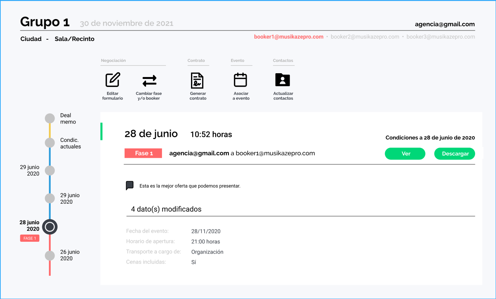Screen dimensions: 496x299
Task: Click the comment speech bubble icon
Action: (130, 186)
